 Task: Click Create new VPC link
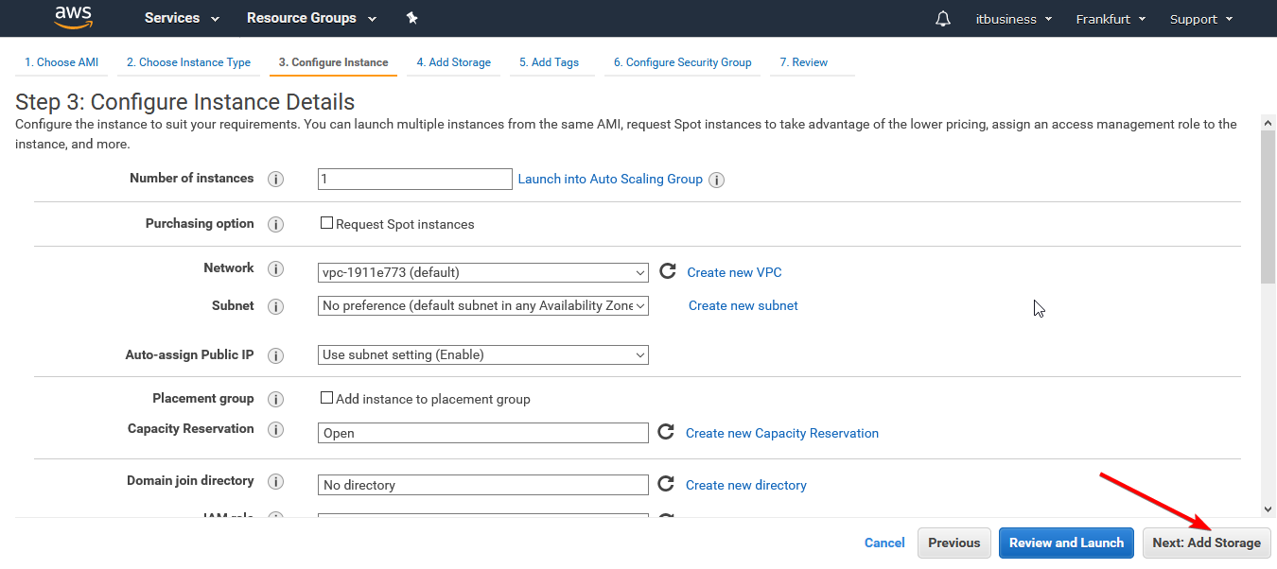coord(734,272)
